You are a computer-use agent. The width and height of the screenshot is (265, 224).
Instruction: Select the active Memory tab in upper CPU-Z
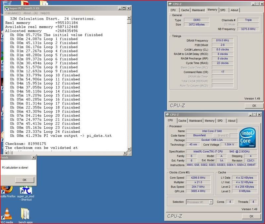pyautogui.click(x=212, y=10)
